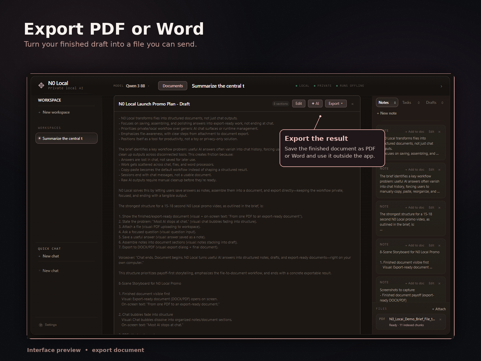Delete 'The brief identifies' note x icon
Image resolution: width=481 pixels, height=361 pixels.
coord(439,170)
